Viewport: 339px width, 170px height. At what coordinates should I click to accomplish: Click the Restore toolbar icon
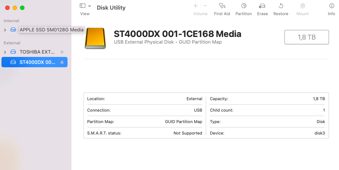281,6
